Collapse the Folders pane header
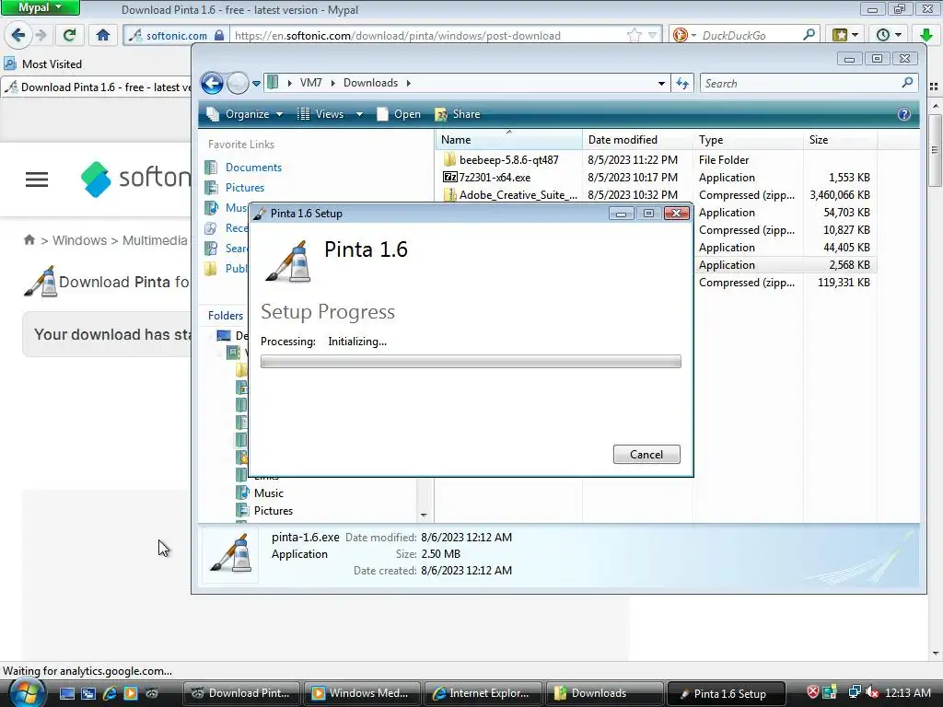The height and width of the screenshot is (707, 943). [x=225, y=316]
